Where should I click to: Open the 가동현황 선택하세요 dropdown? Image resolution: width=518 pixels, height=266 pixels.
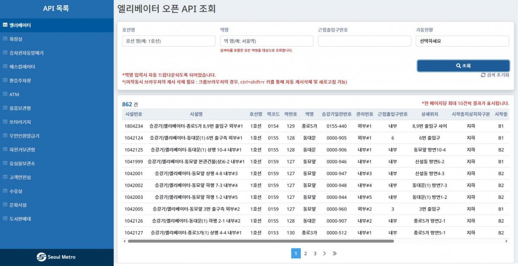(462, 41)
